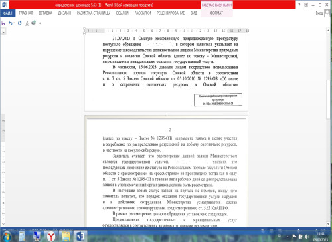Save the document from the quick access toolbar
The image size is (332, 242).
[3, 23]
